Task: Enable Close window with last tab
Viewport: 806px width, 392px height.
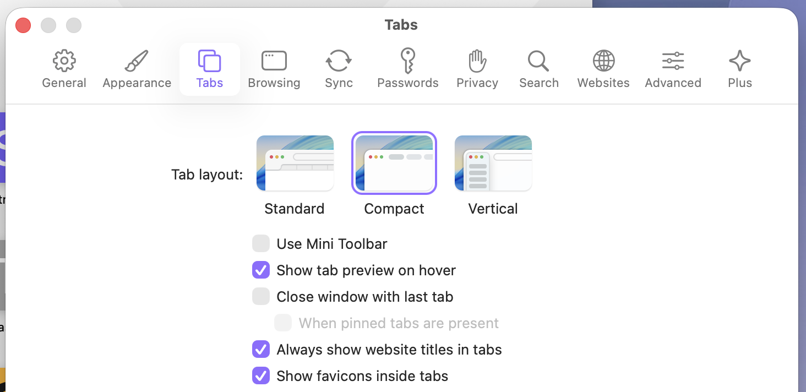Action: click(x=261, y=297)
